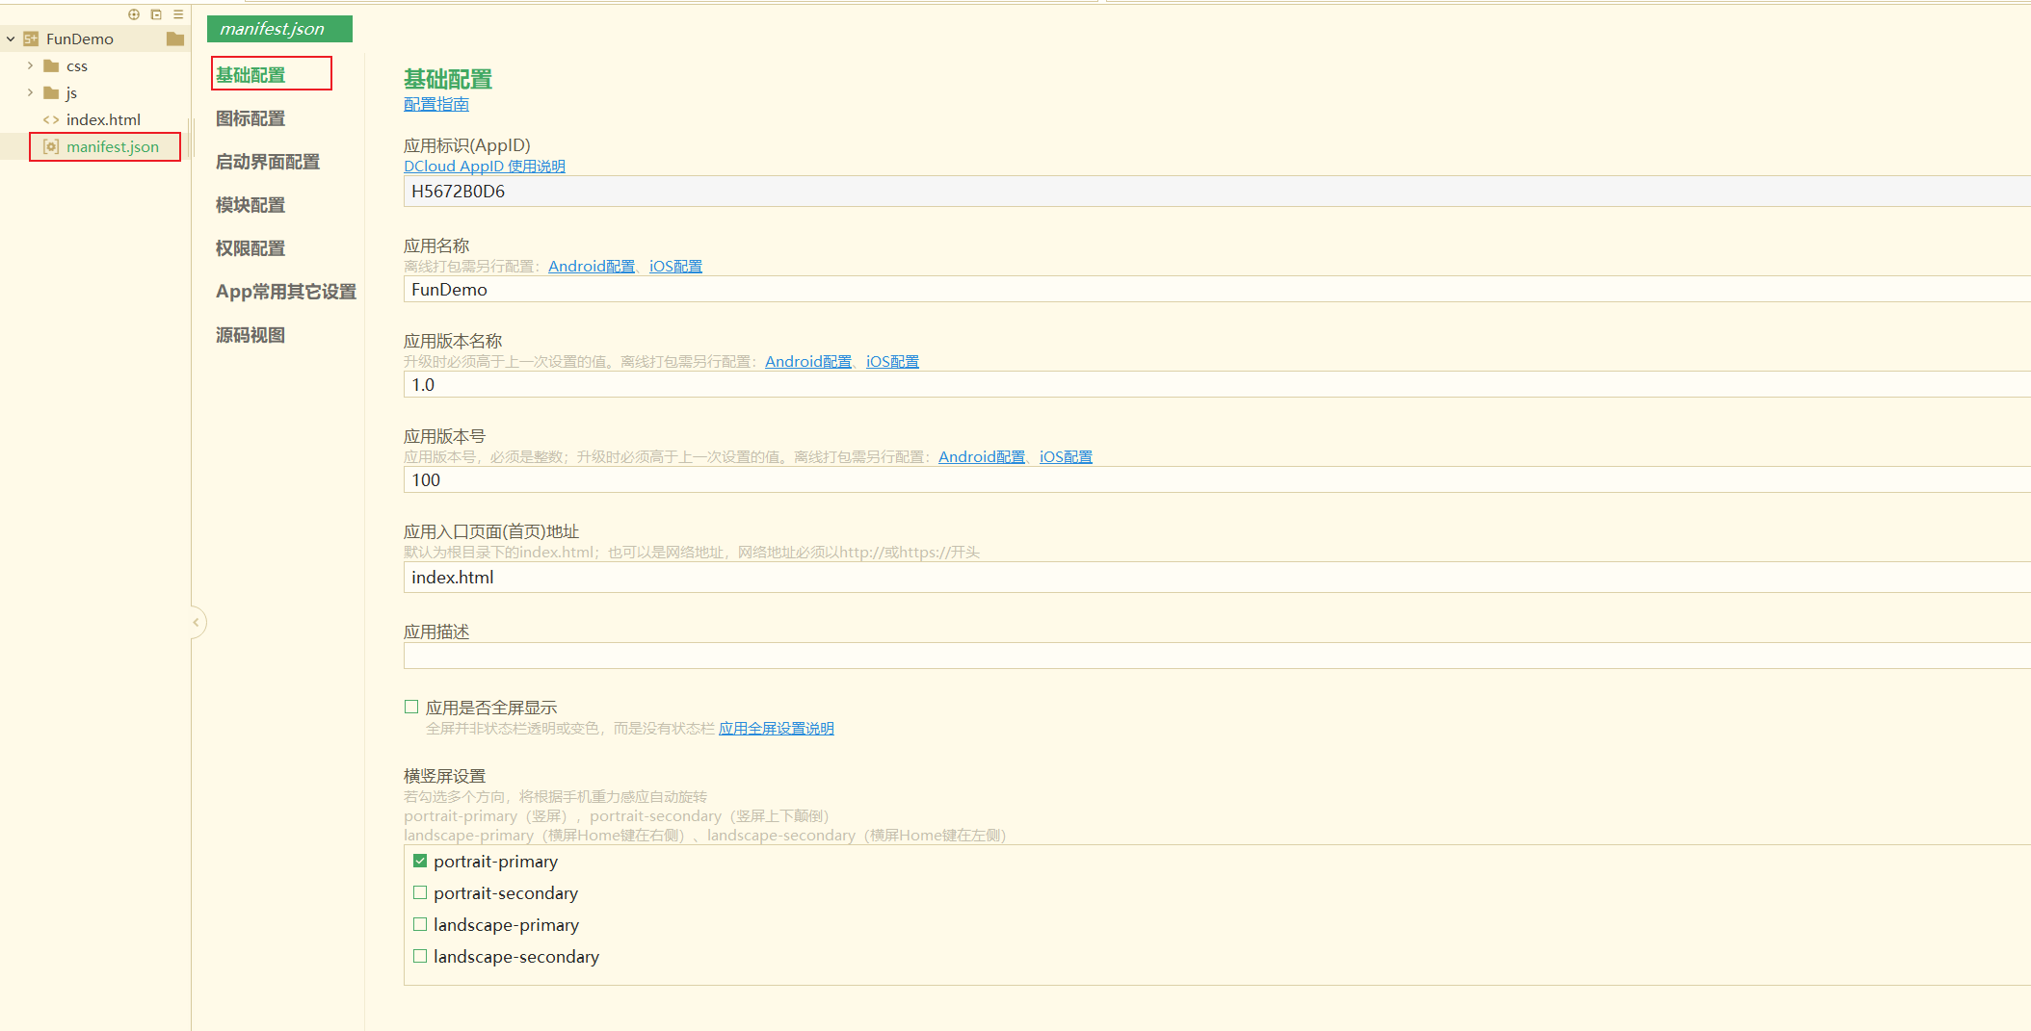Screen dimensions: 2031x1031
Task: Uncheck the portrait-primary checkbox
Action: 420,862
